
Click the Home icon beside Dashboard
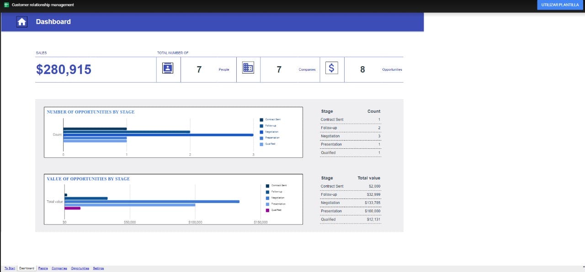(21, 21)
